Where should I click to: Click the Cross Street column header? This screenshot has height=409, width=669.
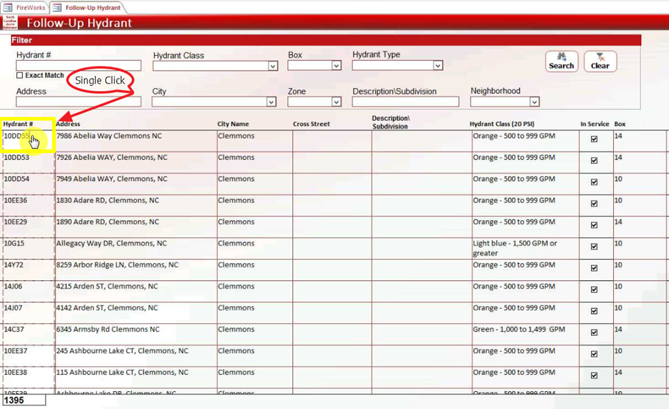(x=312, y=124)
